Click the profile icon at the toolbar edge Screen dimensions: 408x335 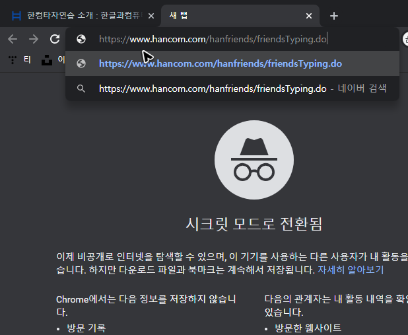click(405, 40)
